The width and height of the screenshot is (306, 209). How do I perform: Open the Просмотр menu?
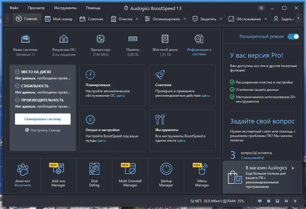(x=36, y=8)
